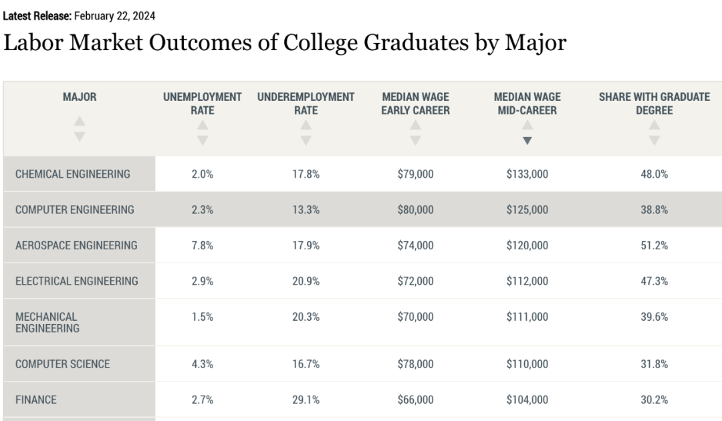Sort Median Wage Early Career ascending arrow

point(415,126)
